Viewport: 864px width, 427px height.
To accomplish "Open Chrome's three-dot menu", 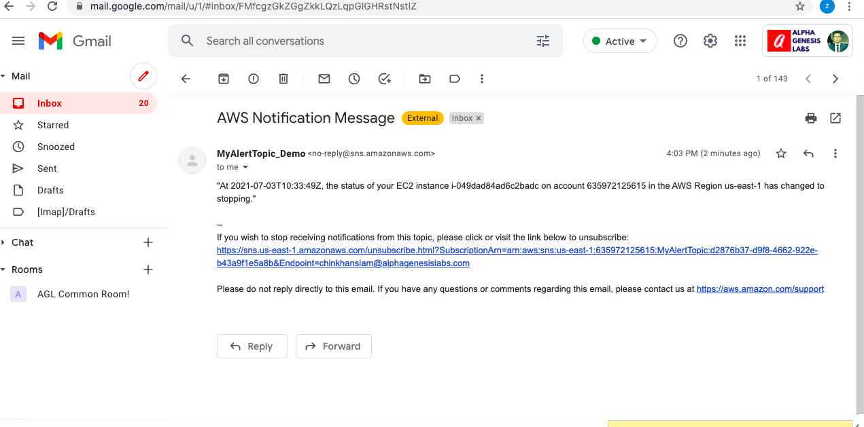I will 850,6.
